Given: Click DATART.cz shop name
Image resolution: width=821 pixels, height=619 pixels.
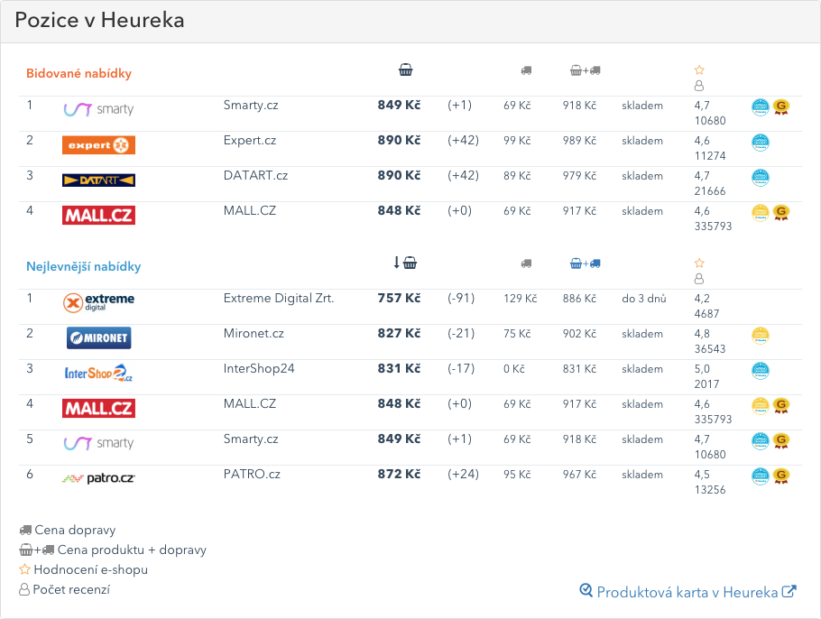Looking at the screenshot, I should click(x=255, y=175).
